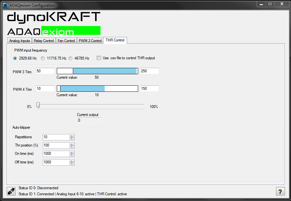Click the ADAQexiom app icon in title bar
291x201 pixels.
point(5,5)
